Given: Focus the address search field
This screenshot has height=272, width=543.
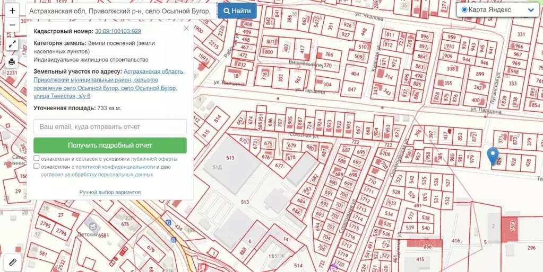Looking at the screenshot, I should coord(121,11).
